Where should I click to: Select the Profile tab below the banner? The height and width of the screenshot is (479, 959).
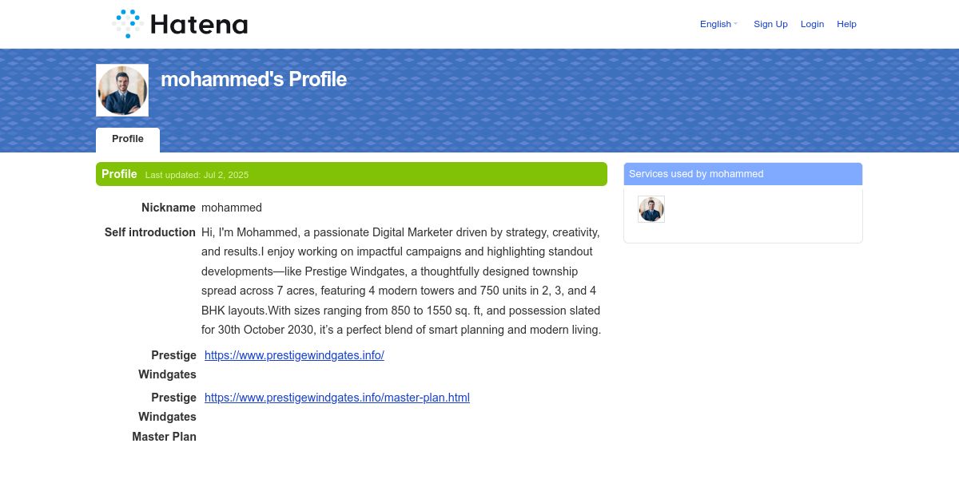128,140
